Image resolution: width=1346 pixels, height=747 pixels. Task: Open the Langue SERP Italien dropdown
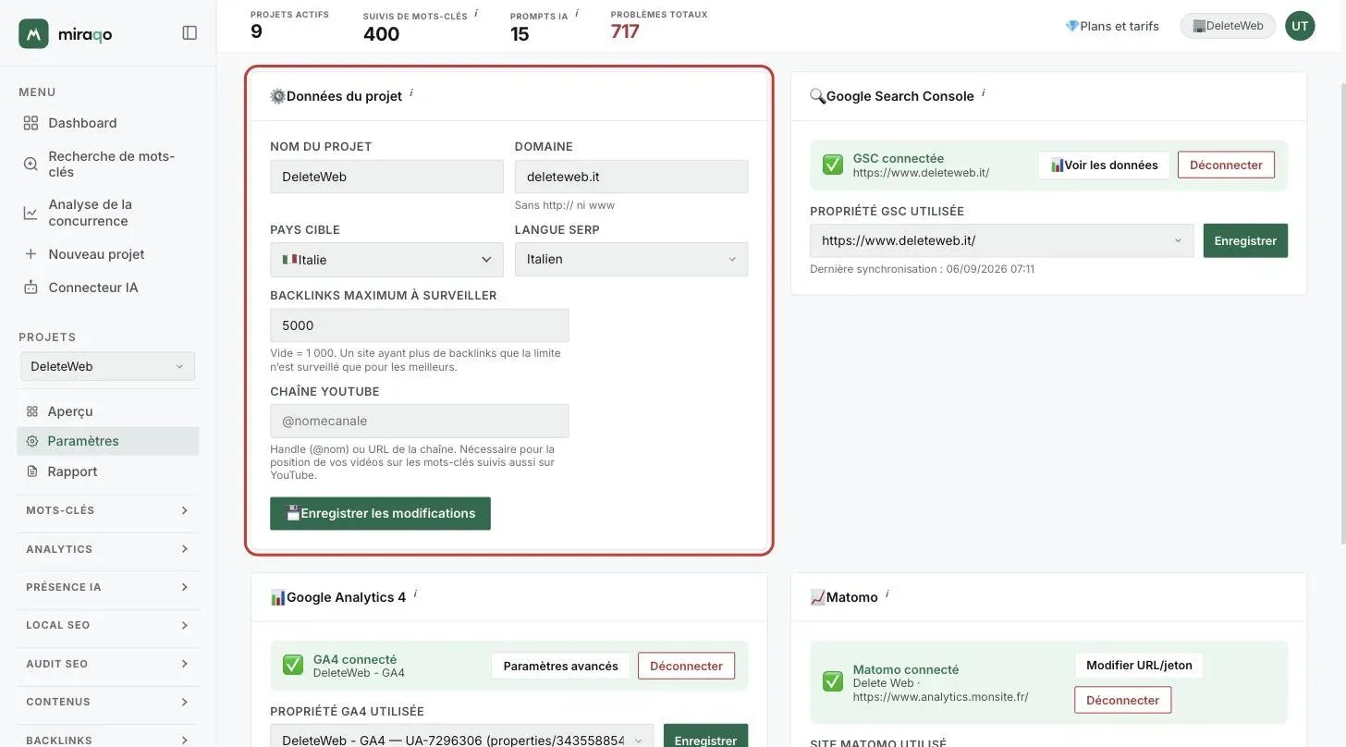point(631,260)
